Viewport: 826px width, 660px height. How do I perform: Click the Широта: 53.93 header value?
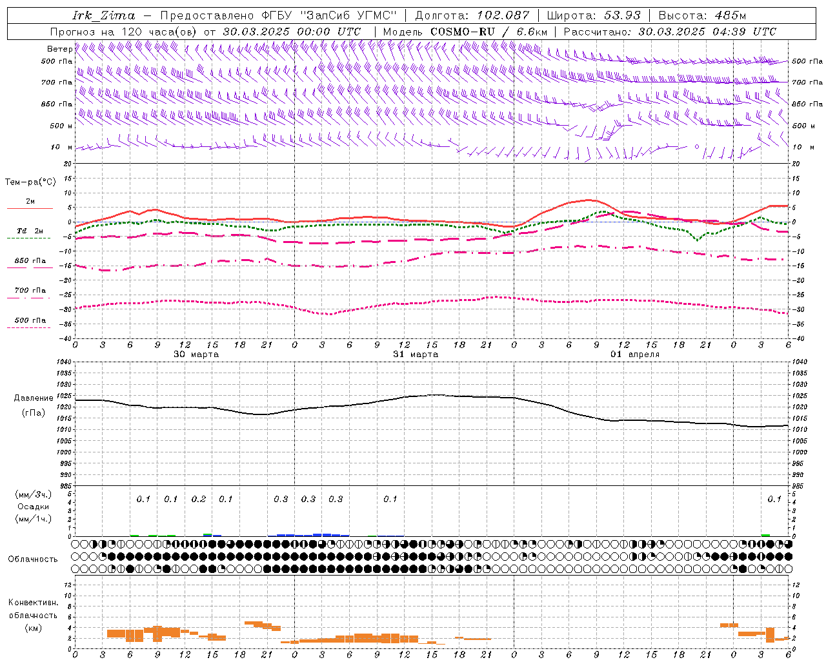point(594,15)
